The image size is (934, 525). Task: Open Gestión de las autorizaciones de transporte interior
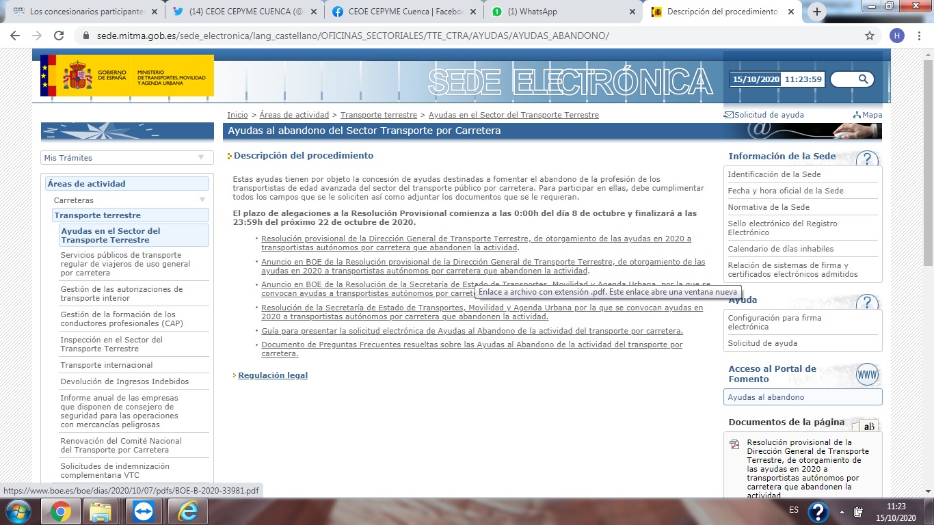click(122, 294)
